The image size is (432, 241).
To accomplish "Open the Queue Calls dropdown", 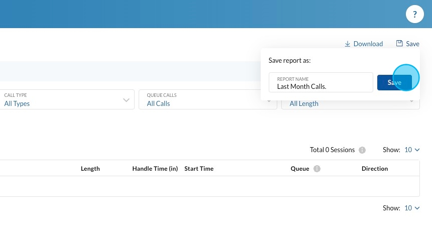I will pyautogui.click(x=207, y=99).
